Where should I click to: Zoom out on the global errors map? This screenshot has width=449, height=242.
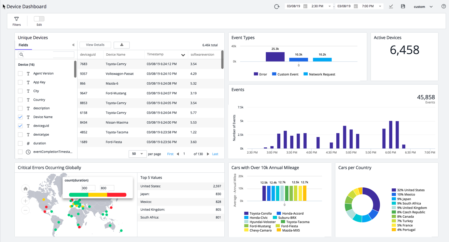coord(25,210)
